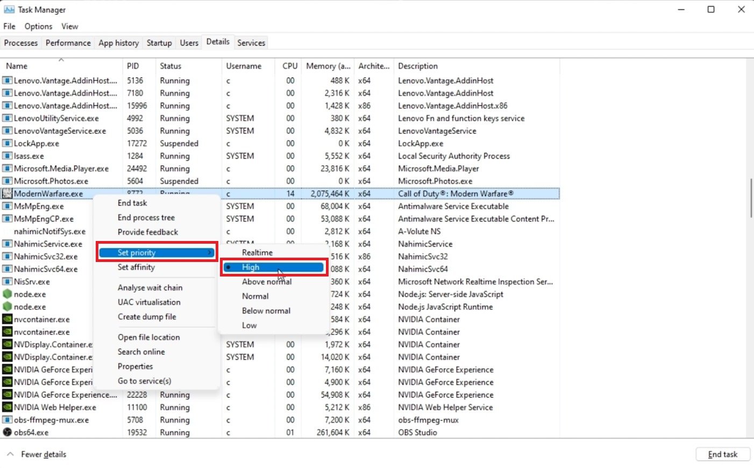Sort by the Memory column header
The width and height of the screenshot is (754, 468).
click(x=328, y=66)
